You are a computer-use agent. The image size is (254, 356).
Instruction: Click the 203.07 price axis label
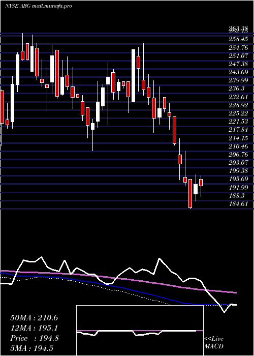[x=238, y=163]
